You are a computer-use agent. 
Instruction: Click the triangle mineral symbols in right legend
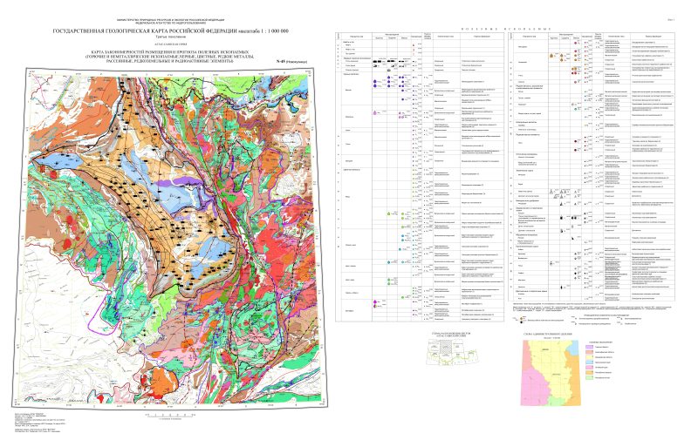point(555,188)
